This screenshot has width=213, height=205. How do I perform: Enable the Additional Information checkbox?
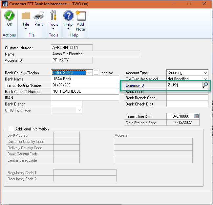tap(11, 129)
